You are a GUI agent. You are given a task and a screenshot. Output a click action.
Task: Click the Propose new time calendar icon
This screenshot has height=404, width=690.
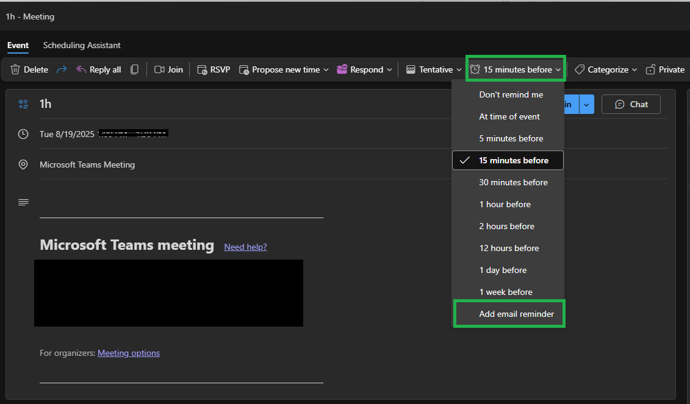coord(244,69)
